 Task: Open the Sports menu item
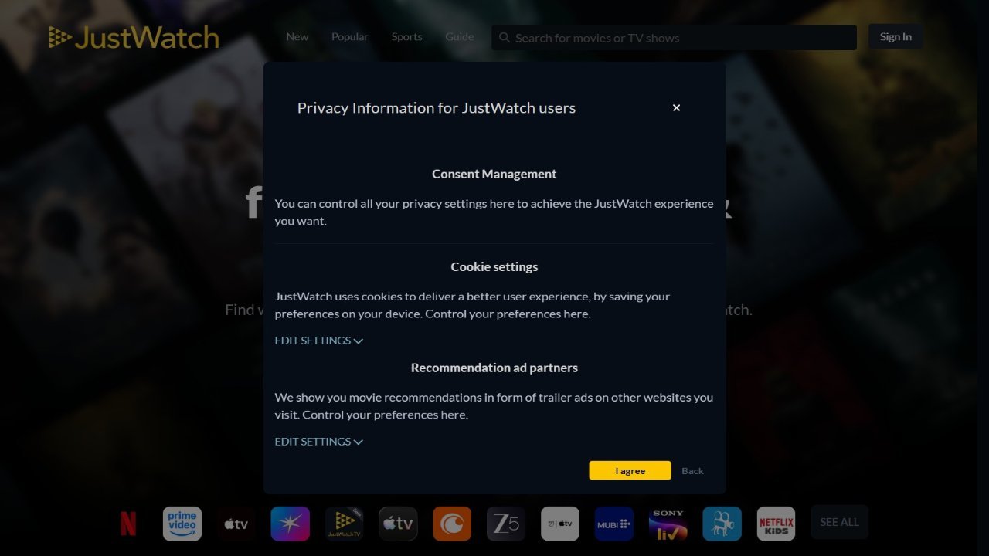(x=406, y=36)
